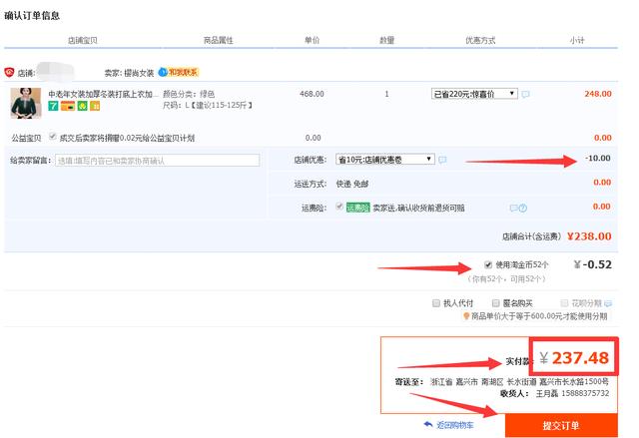Click the green badge beside the credit card icon
639x438 pixels.
pyautogui.click(x=82, y=106)
